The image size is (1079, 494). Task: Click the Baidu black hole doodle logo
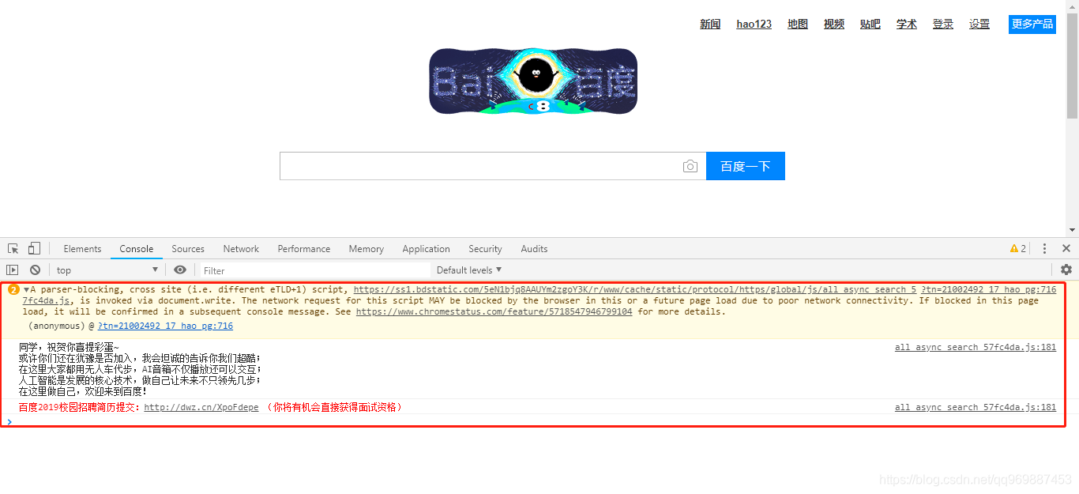pyautogui.click(x=533, y=81)
